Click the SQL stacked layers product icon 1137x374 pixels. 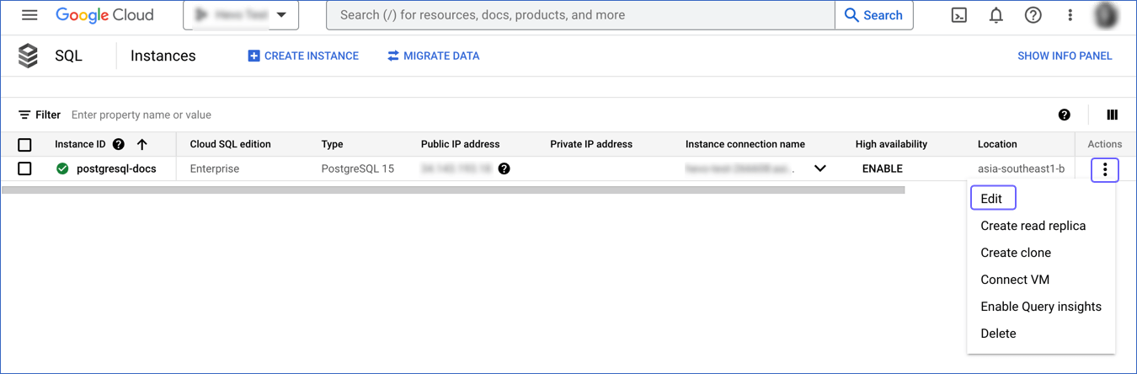point(28,56)
